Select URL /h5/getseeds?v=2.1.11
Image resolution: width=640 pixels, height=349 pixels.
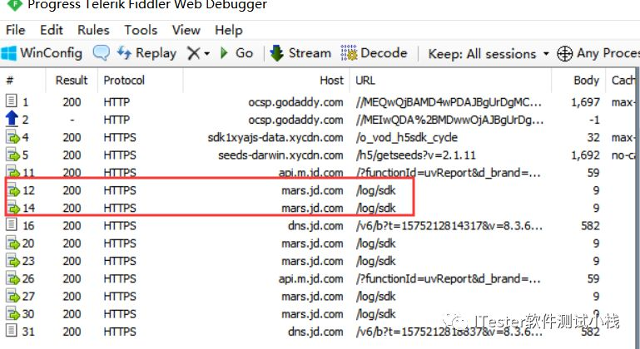click(415, 155)
